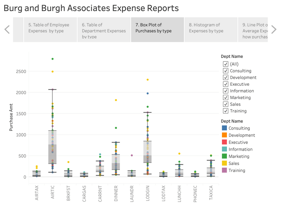Uncheck the Sales filter checkbox
281x210 pixels.
click(x=226, y=104)
